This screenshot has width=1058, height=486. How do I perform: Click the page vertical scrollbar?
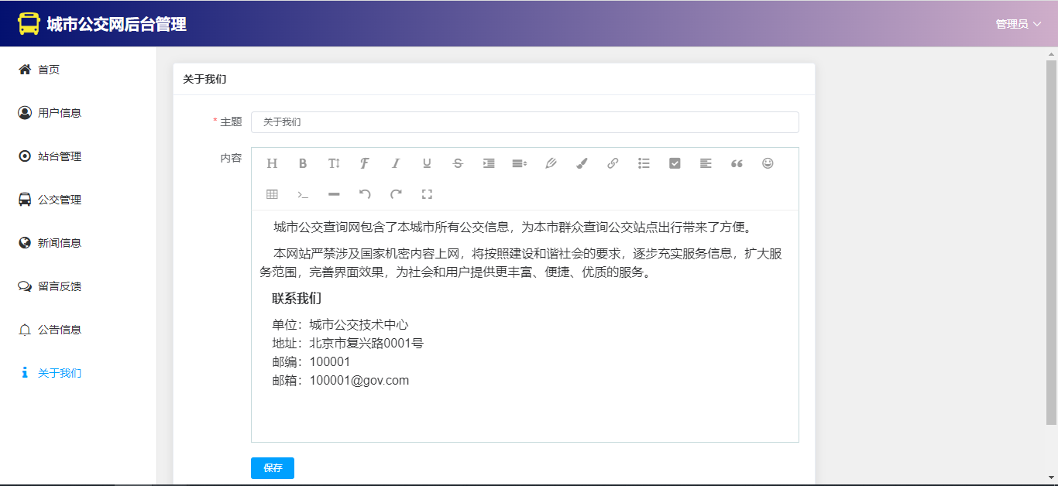[x=1051, y=241]
